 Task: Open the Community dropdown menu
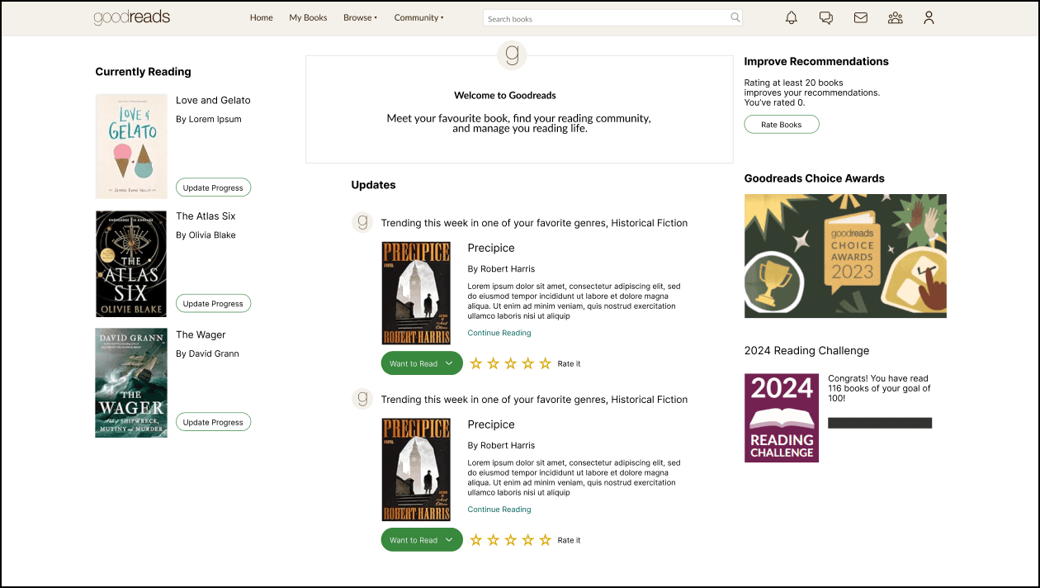(x=418, y=17)
